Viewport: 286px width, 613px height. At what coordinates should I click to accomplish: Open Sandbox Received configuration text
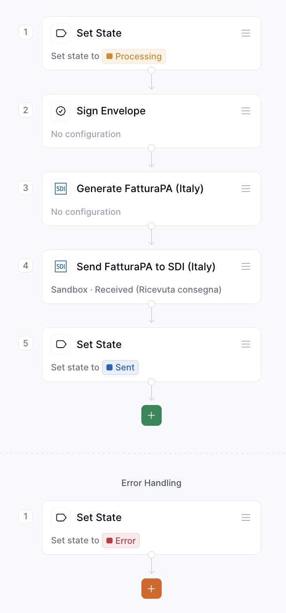tap(136, 289)
